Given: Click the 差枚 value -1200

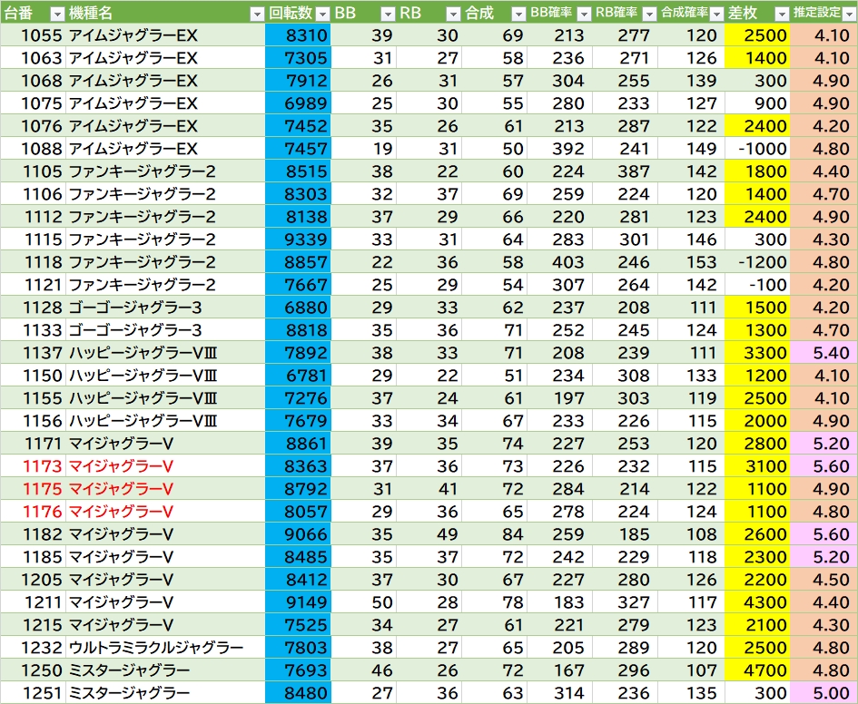Looking at the screenshot, I should click(x=763, y=262).
